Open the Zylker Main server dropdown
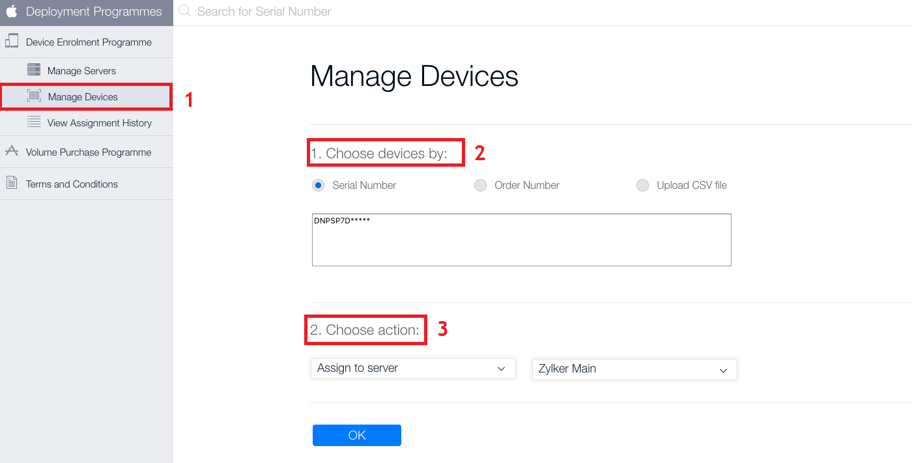912x463 pixels. pyautogui.click(x=634, y=369)
